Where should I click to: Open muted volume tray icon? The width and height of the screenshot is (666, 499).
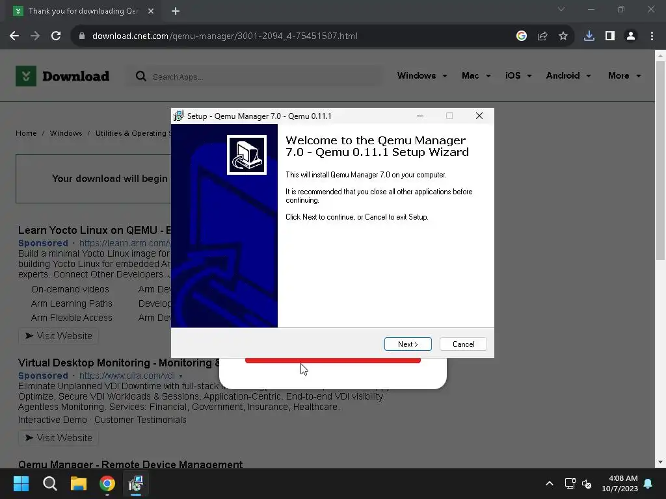click(587, 483)
